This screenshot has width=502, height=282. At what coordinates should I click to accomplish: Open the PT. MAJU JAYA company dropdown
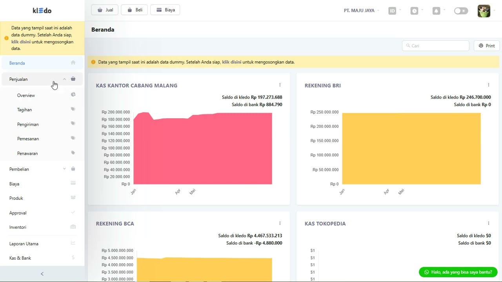coord(361,11)
